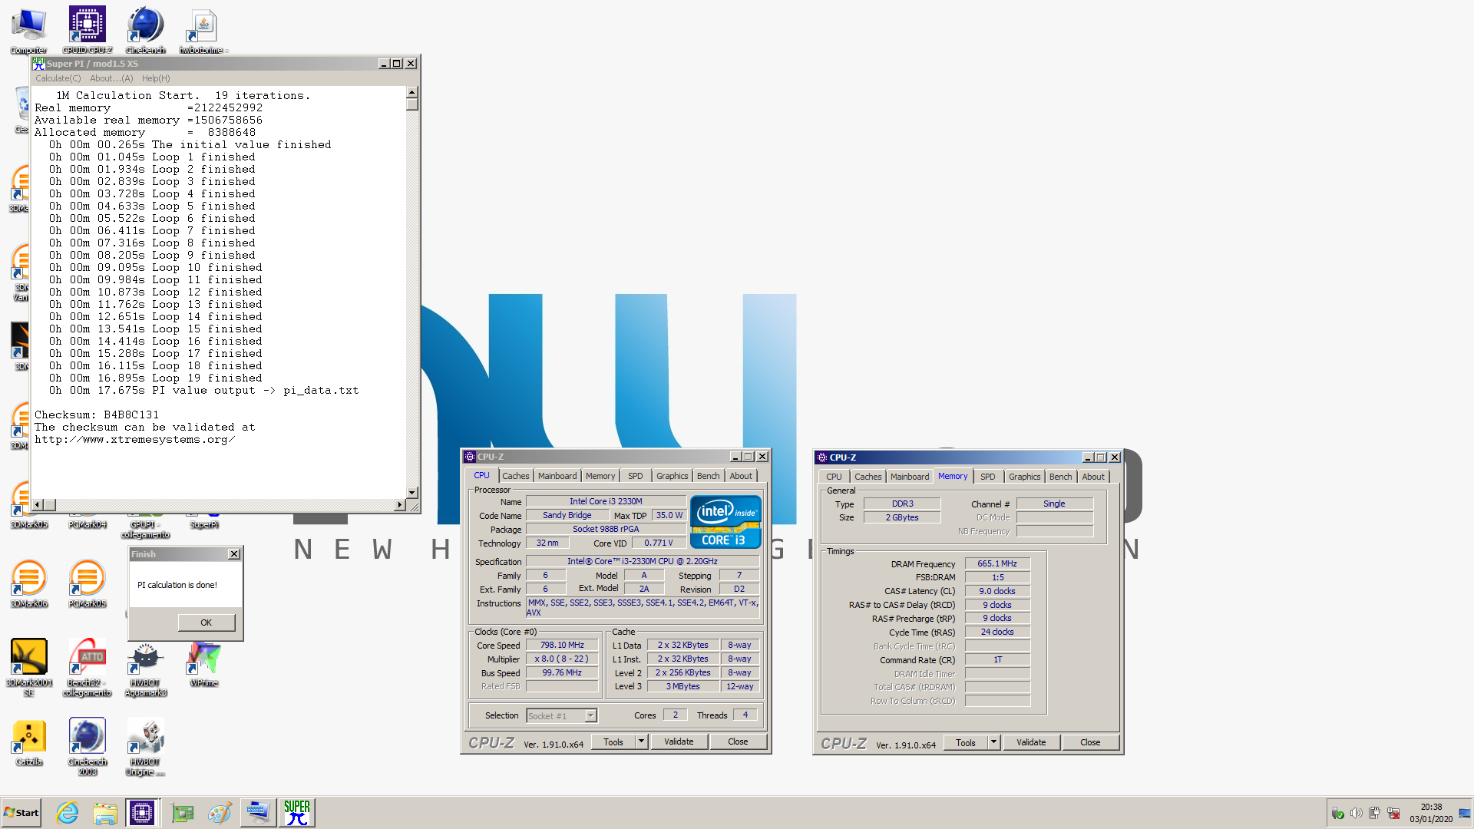Viewport: 1474px width, 829px height.
Task: Open the Socket #1 selection dropdown
Action: point(562,715)
